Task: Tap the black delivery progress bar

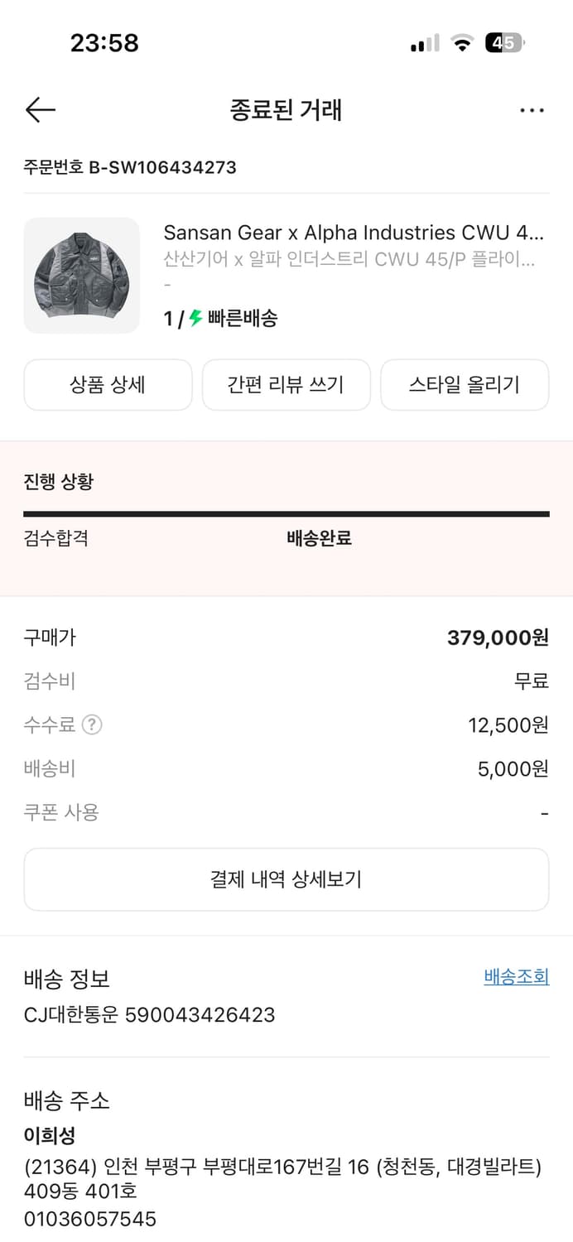Action: 286,514
